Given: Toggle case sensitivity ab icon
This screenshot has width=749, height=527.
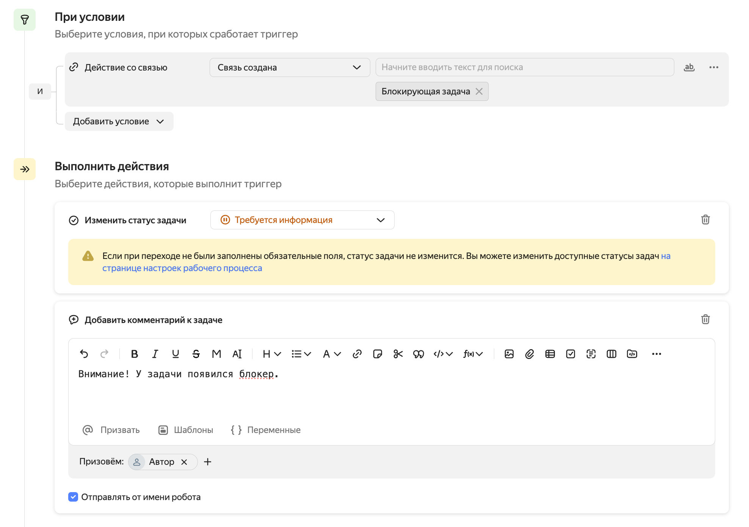Looking at the screenshot, I should click(689, 67).
